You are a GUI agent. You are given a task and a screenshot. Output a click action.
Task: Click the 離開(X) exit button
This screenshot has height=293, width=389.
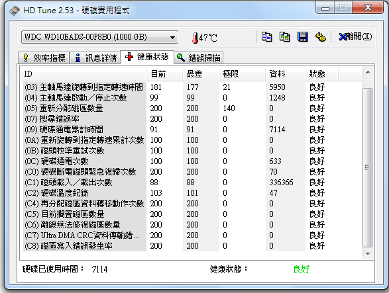pos(355,37)
